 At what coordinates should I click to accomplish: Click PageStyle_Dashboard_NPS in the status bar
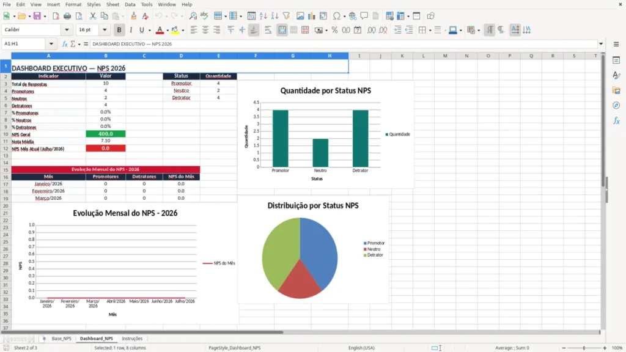235,348
